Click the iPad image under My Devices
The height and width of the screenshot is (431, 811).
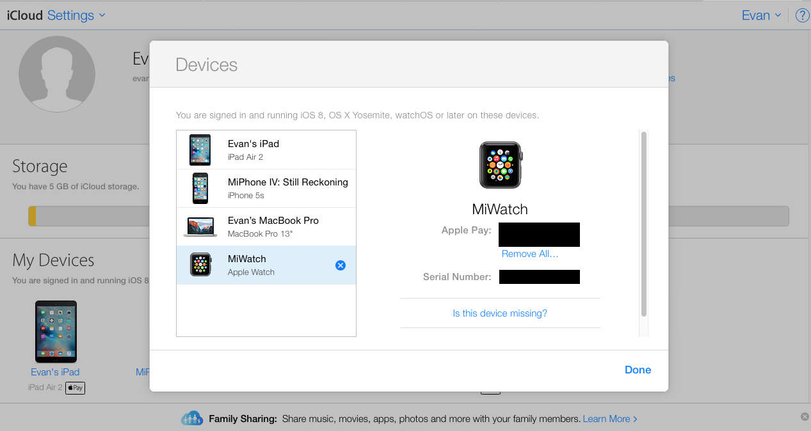56,331
